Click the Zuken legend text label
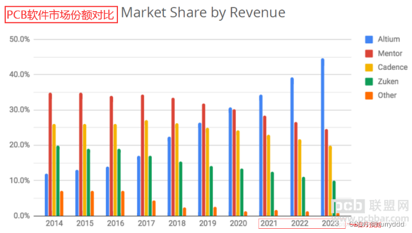 coord(388,82)
